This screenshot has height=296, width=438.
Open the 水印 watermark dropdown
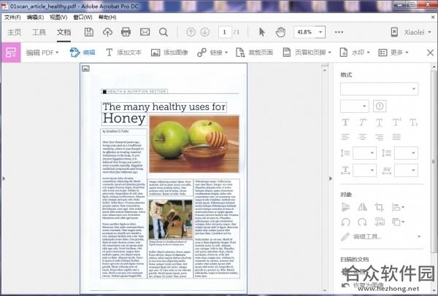[355, 52]
